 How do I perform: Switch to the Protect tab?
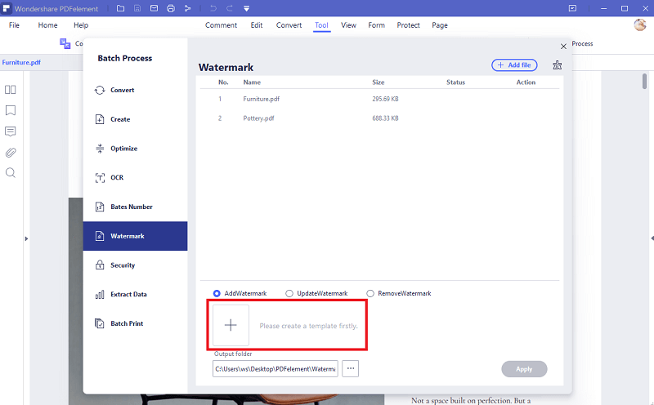[x=408, y=25]
